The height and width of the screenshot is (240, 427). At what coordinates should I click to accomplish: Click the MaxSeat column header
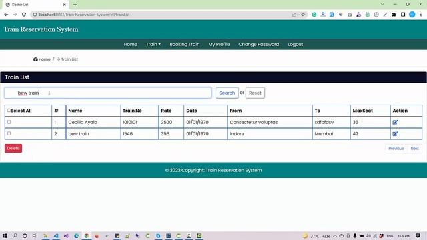point(370,111)
